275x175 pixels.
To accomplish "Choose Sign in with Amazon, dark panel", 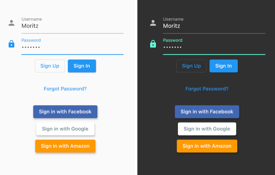I will 207,146.
